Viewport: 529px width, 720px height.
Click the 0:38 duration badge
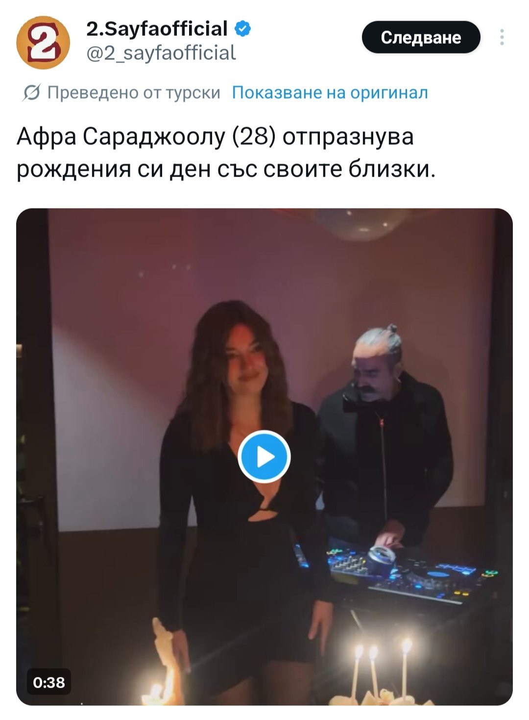[x=48, y=682]
